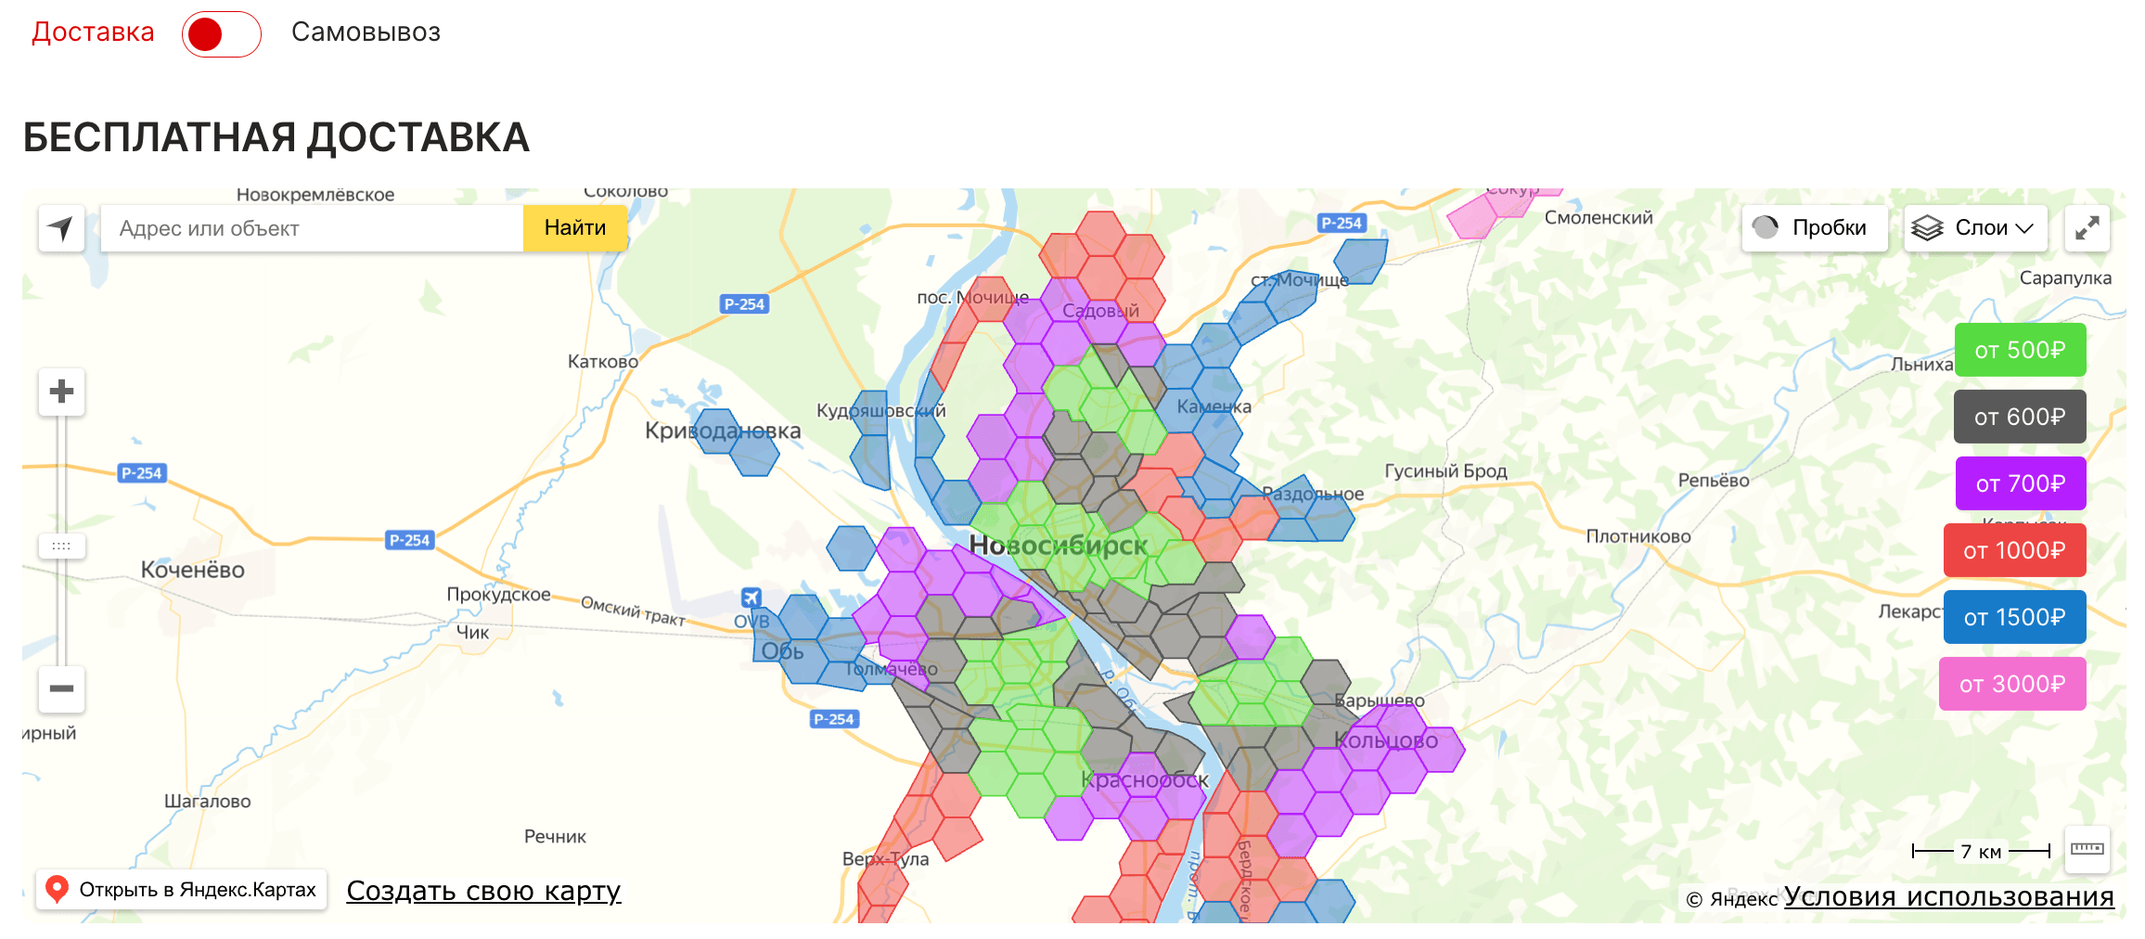Image resolution: width=2145 pixels, height=939 pixels.
Task: Click the airport icon near OVB
Action: tap(751, 598)
